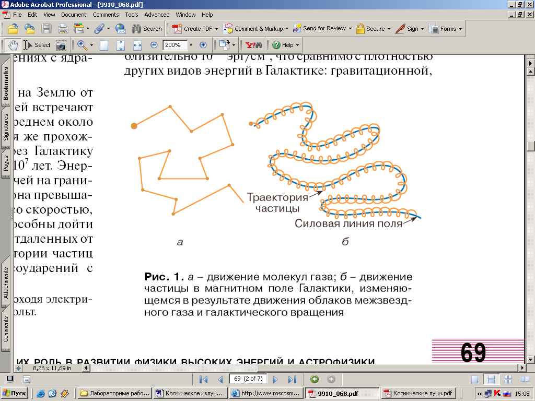This screenshot has width=535, height=401.
Task: Go to the last page
Action: (x=292, y=379)
